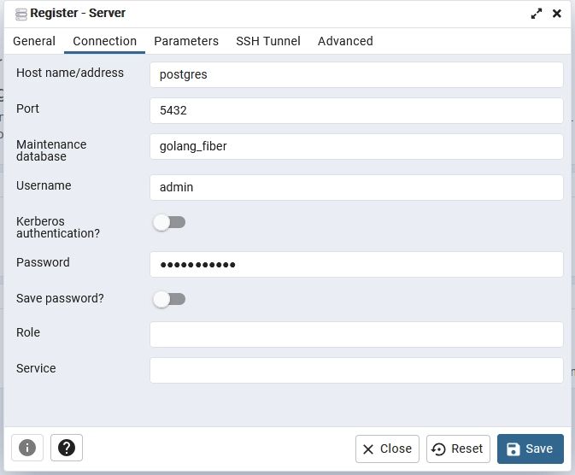575x475 pixels.
Task: Edit the Maintenance database field
Action: [356, 147]
